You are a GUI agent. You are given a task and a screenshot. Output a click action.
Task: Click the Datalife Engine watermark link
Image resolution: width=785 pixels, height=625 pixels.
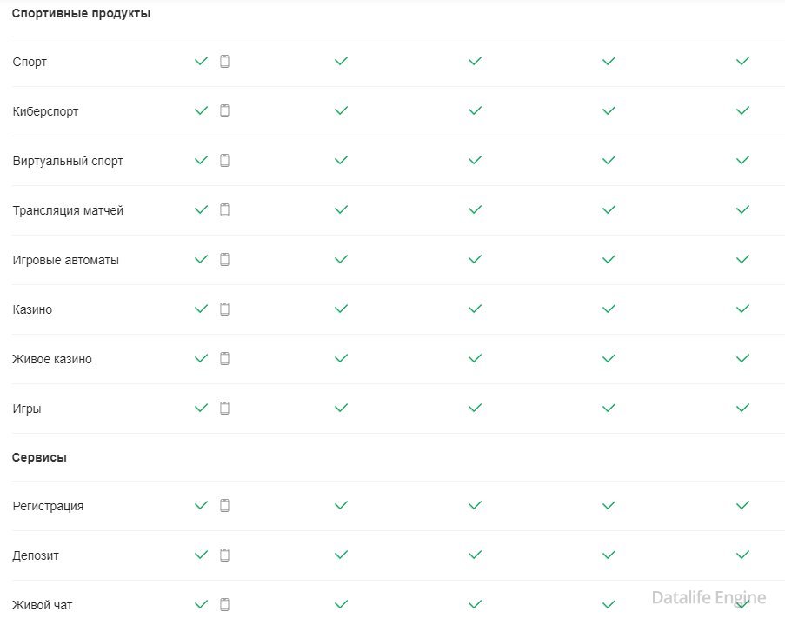[708, 598]
